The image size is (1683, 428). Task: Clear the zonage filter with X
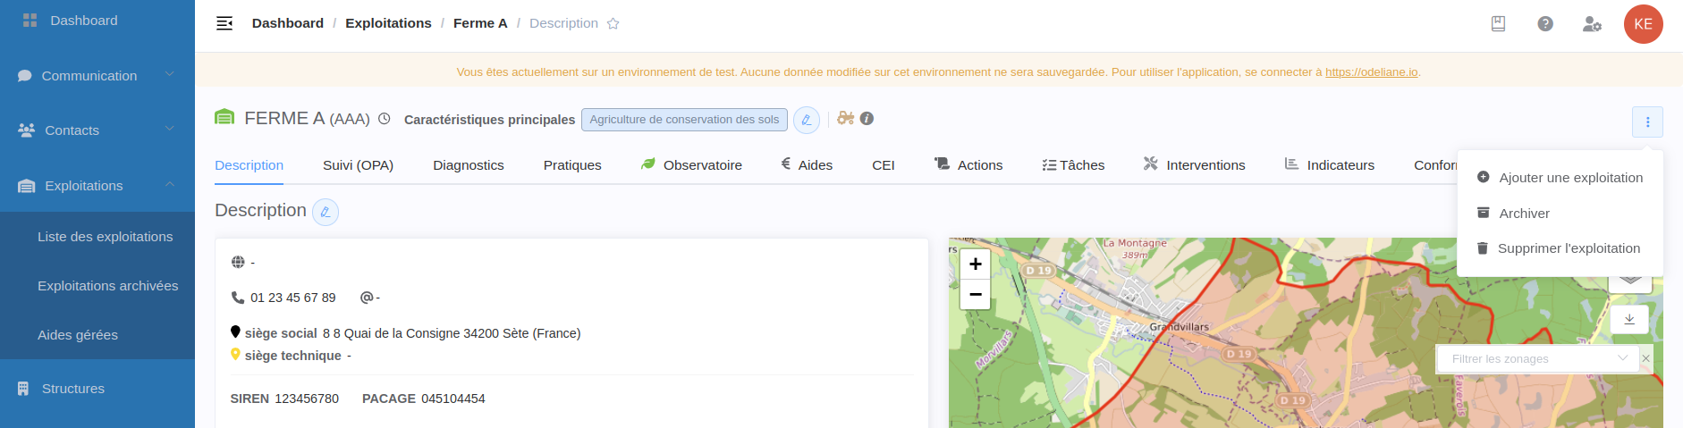point(1645,358)
